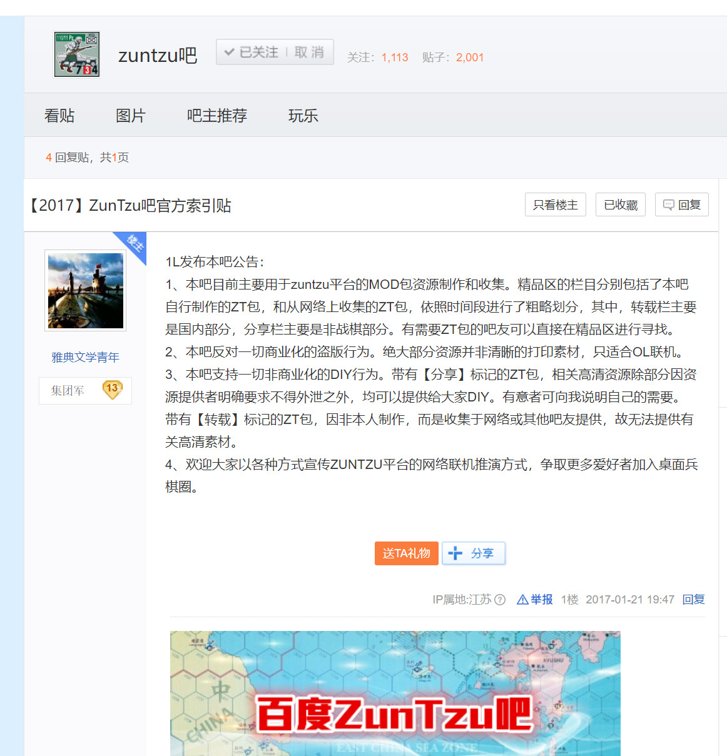This screenshot has height=756, width=727.
Task: Switch to the 看贴 tab
Action: coord(60,115)
